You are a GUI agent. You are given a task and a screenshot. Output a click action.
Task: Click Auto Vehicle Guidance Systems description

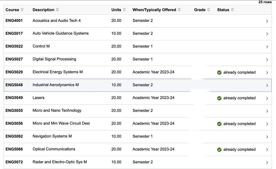tap(61, 33)
